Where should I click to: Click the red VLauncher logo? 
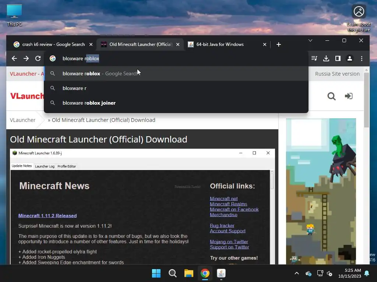[x=27, y=96]
